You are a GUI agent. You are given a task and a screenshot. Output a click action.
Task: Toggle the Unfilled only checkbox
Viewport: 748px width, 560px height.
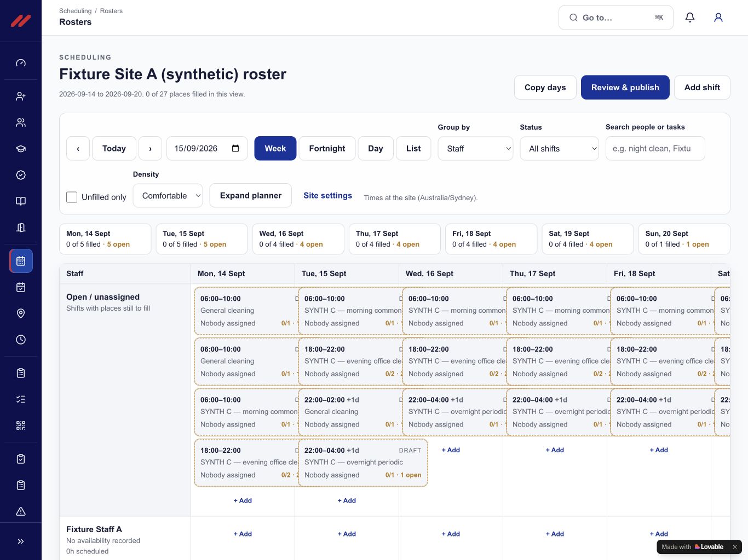click(x=72, y=197)
